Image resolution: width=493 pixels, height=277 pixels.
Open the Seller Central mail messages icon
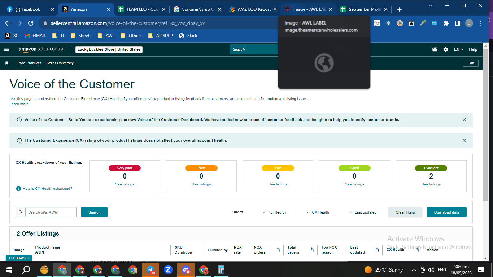coord(435,49)
